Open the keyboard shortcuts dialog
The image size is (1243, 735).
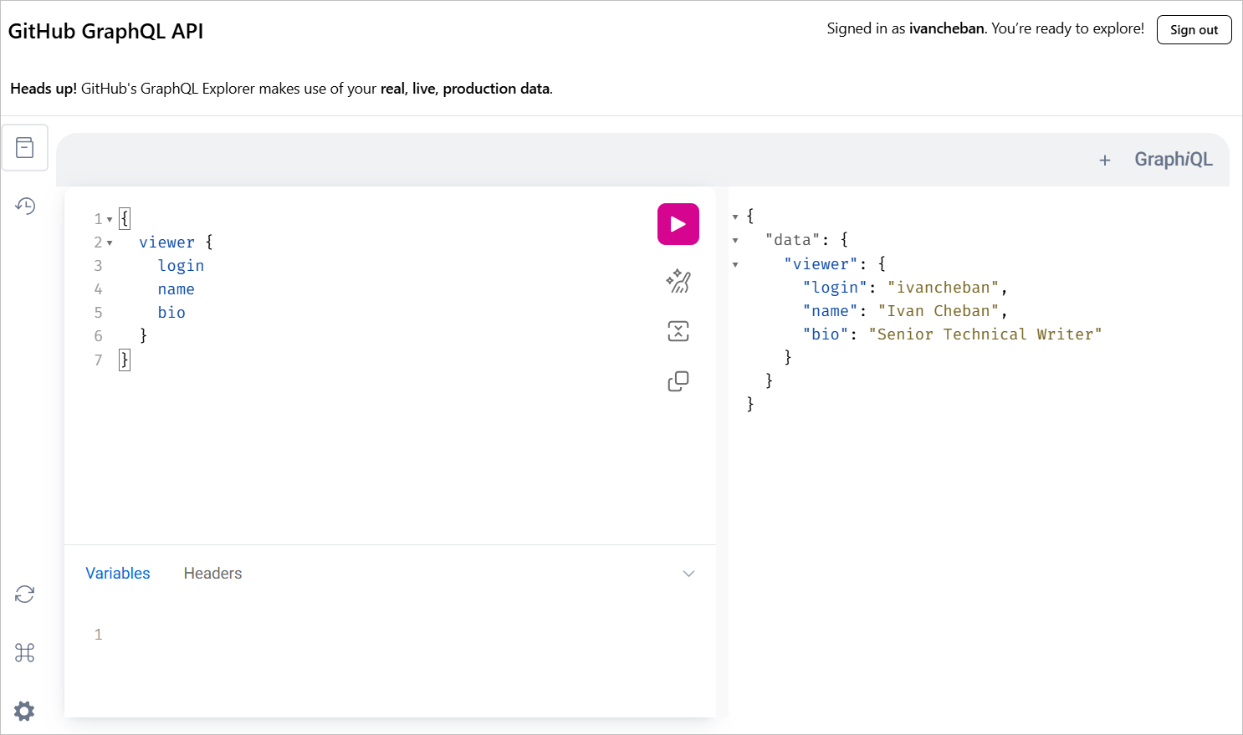(24, 652)
